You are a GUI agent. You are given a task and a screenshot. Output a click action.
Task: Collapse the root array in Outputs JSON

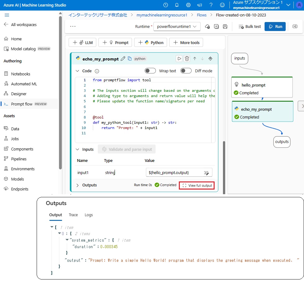52,227
